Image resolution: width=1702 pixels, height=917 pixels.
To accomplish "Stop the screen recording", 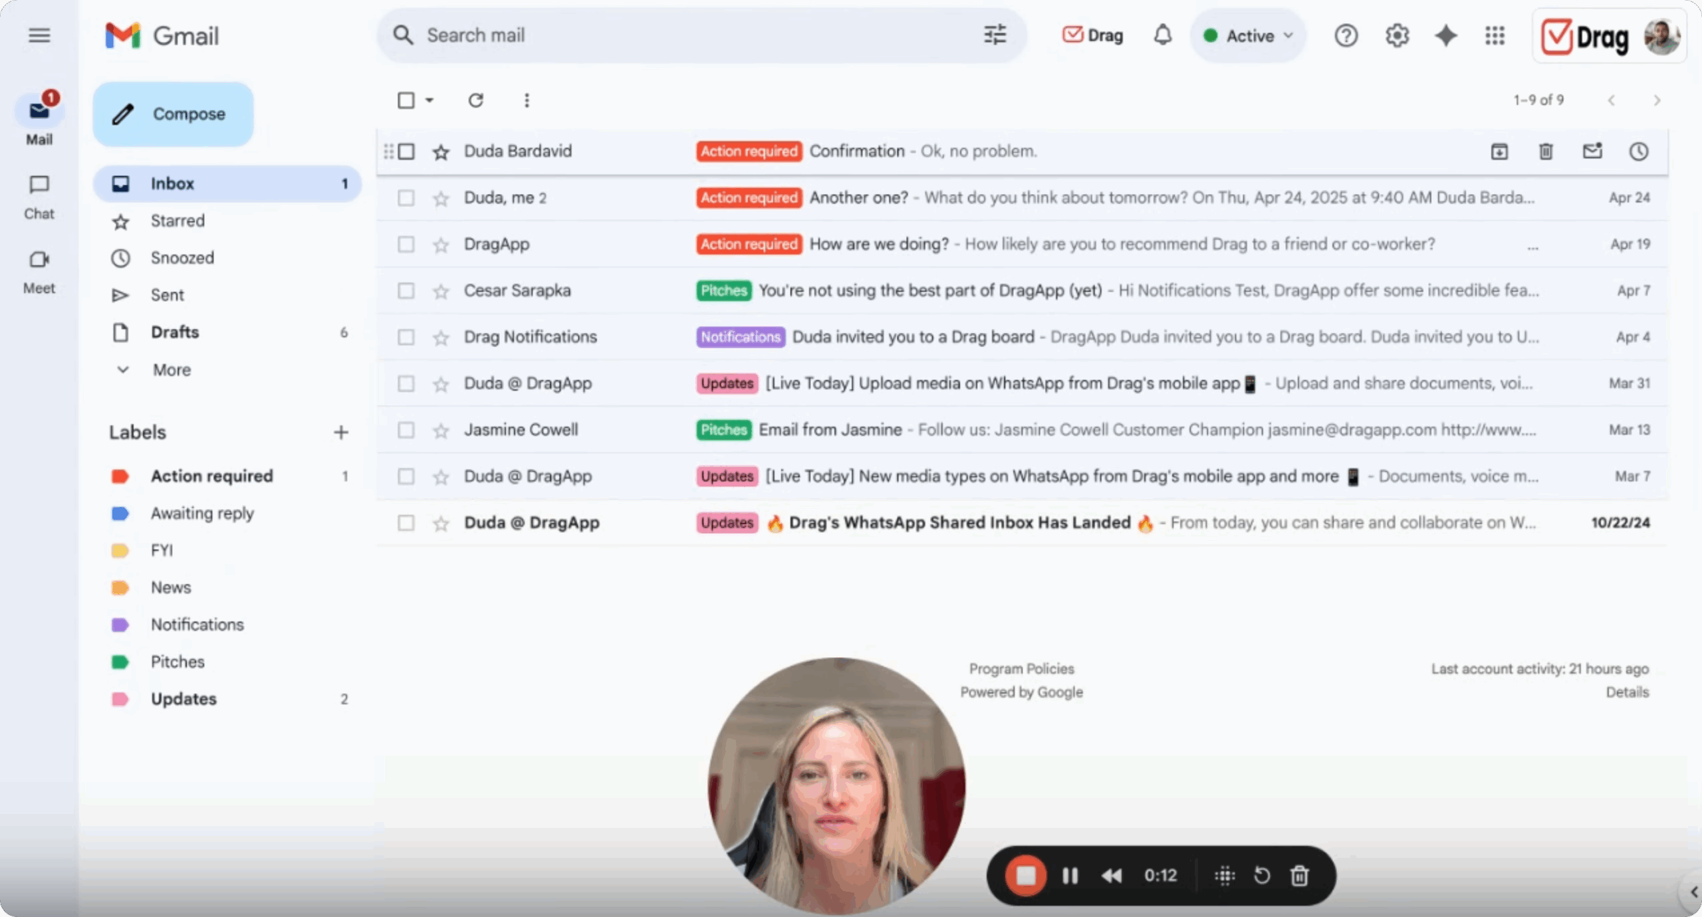I will click(1026, 876).
